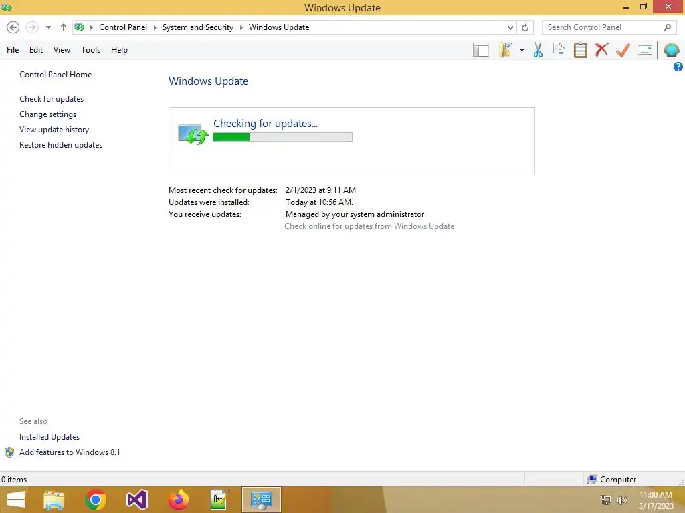The width and height of the screenshot is (685, 513).
Task: Open the File menu
Action: click(x=13, y=50)
